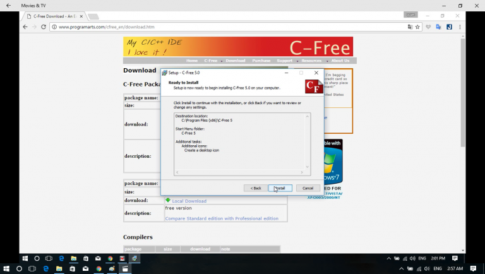This screenshot has width=485, height=274.
Task: Open the Support navigation item
Action: 285,61
